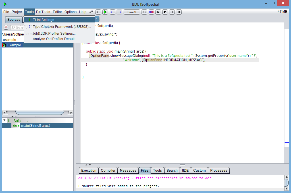Select main(String[] args) in outline
This screenshot has height=193, width=291.
[36, 126]
